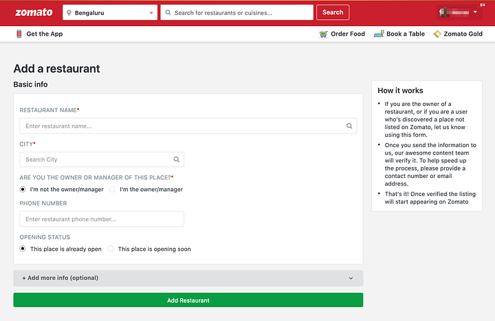Open the Bengaluru city dropdown arrow
This screenshot has width=495, height=321.
pyautogui.click(x=151, y=13)
